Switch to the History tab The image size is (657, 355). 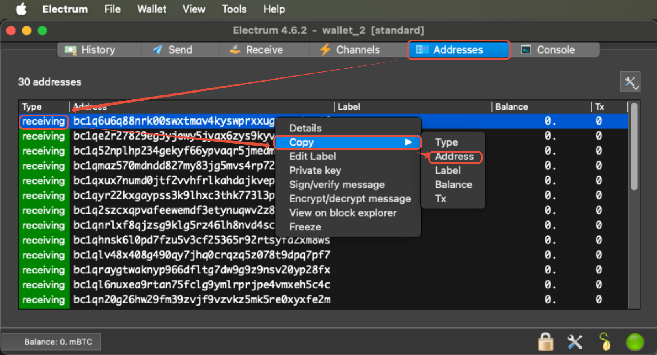[99, 50]
